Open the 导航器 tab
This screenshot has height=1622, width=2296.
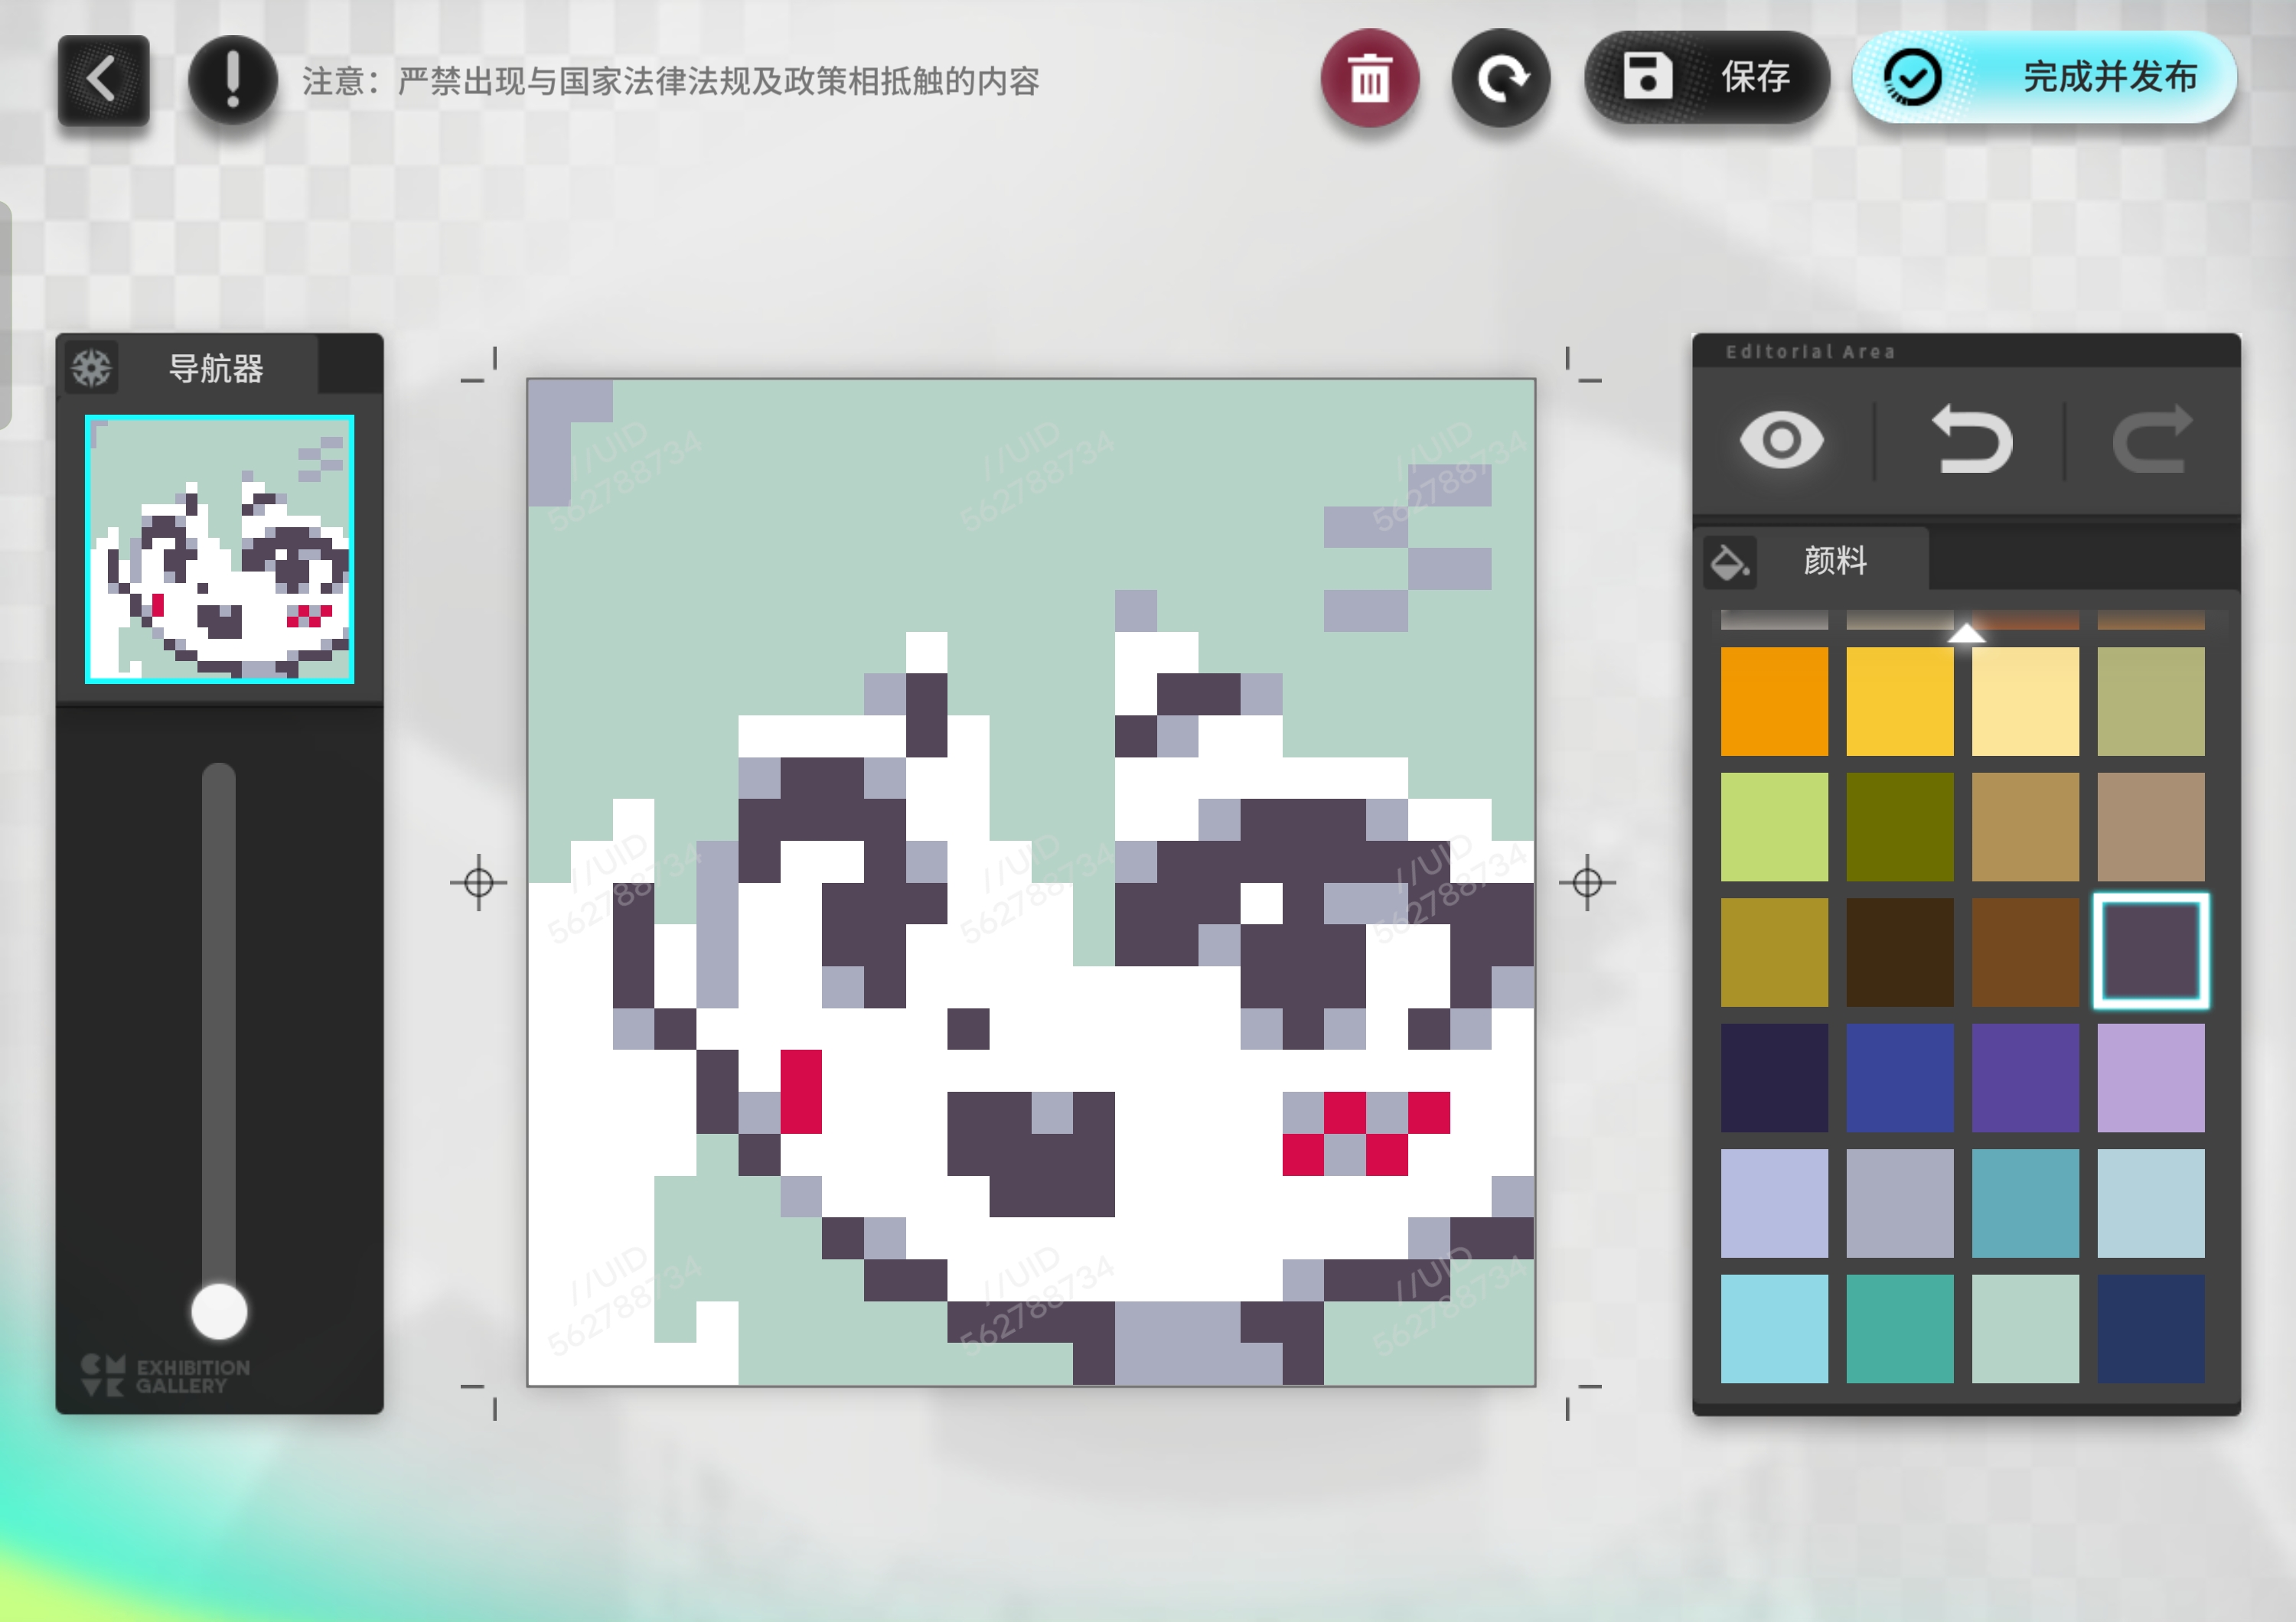click(215, 368)
